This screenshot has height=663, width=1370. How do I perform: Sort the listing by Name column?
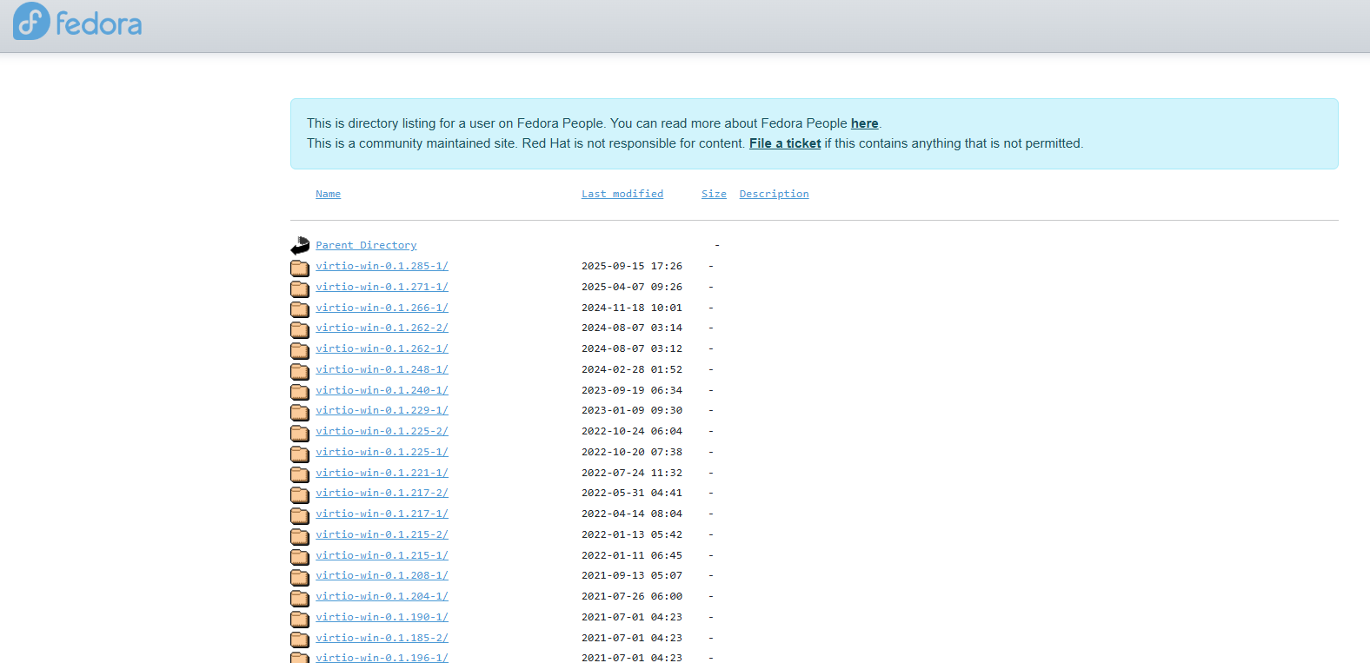(x=328, y=194)
